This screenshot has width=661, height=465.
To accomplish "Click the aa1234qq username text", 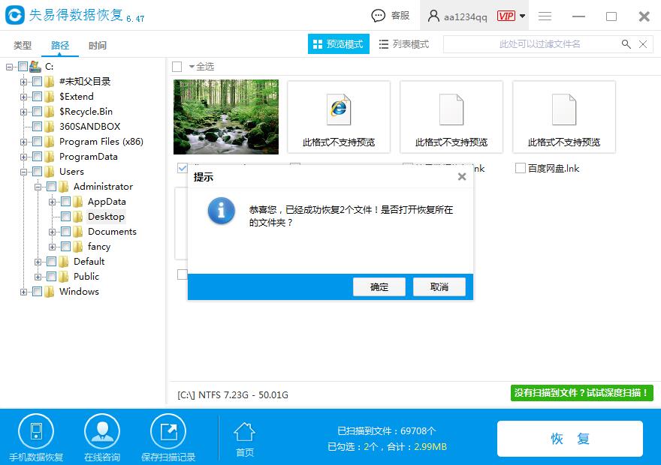I will pos(466,16).
